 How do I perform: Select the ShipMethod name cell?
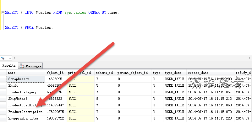click(x=26, y=99)
